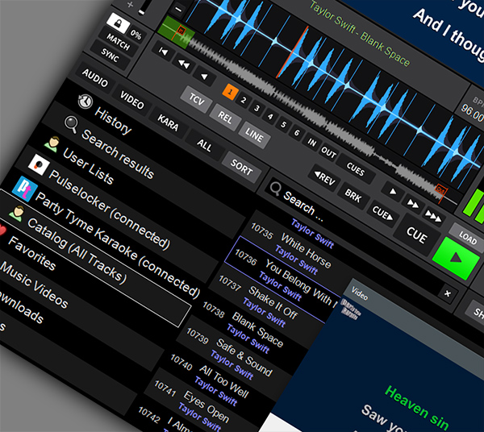Jump to track start

[x=163, y=51]
